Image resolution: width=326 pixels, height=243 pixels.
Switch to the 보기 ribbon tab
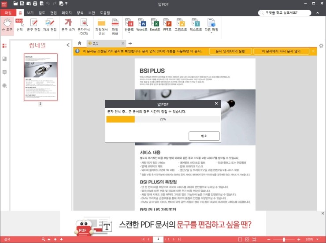pyautogui.click(x=30, y=13)
